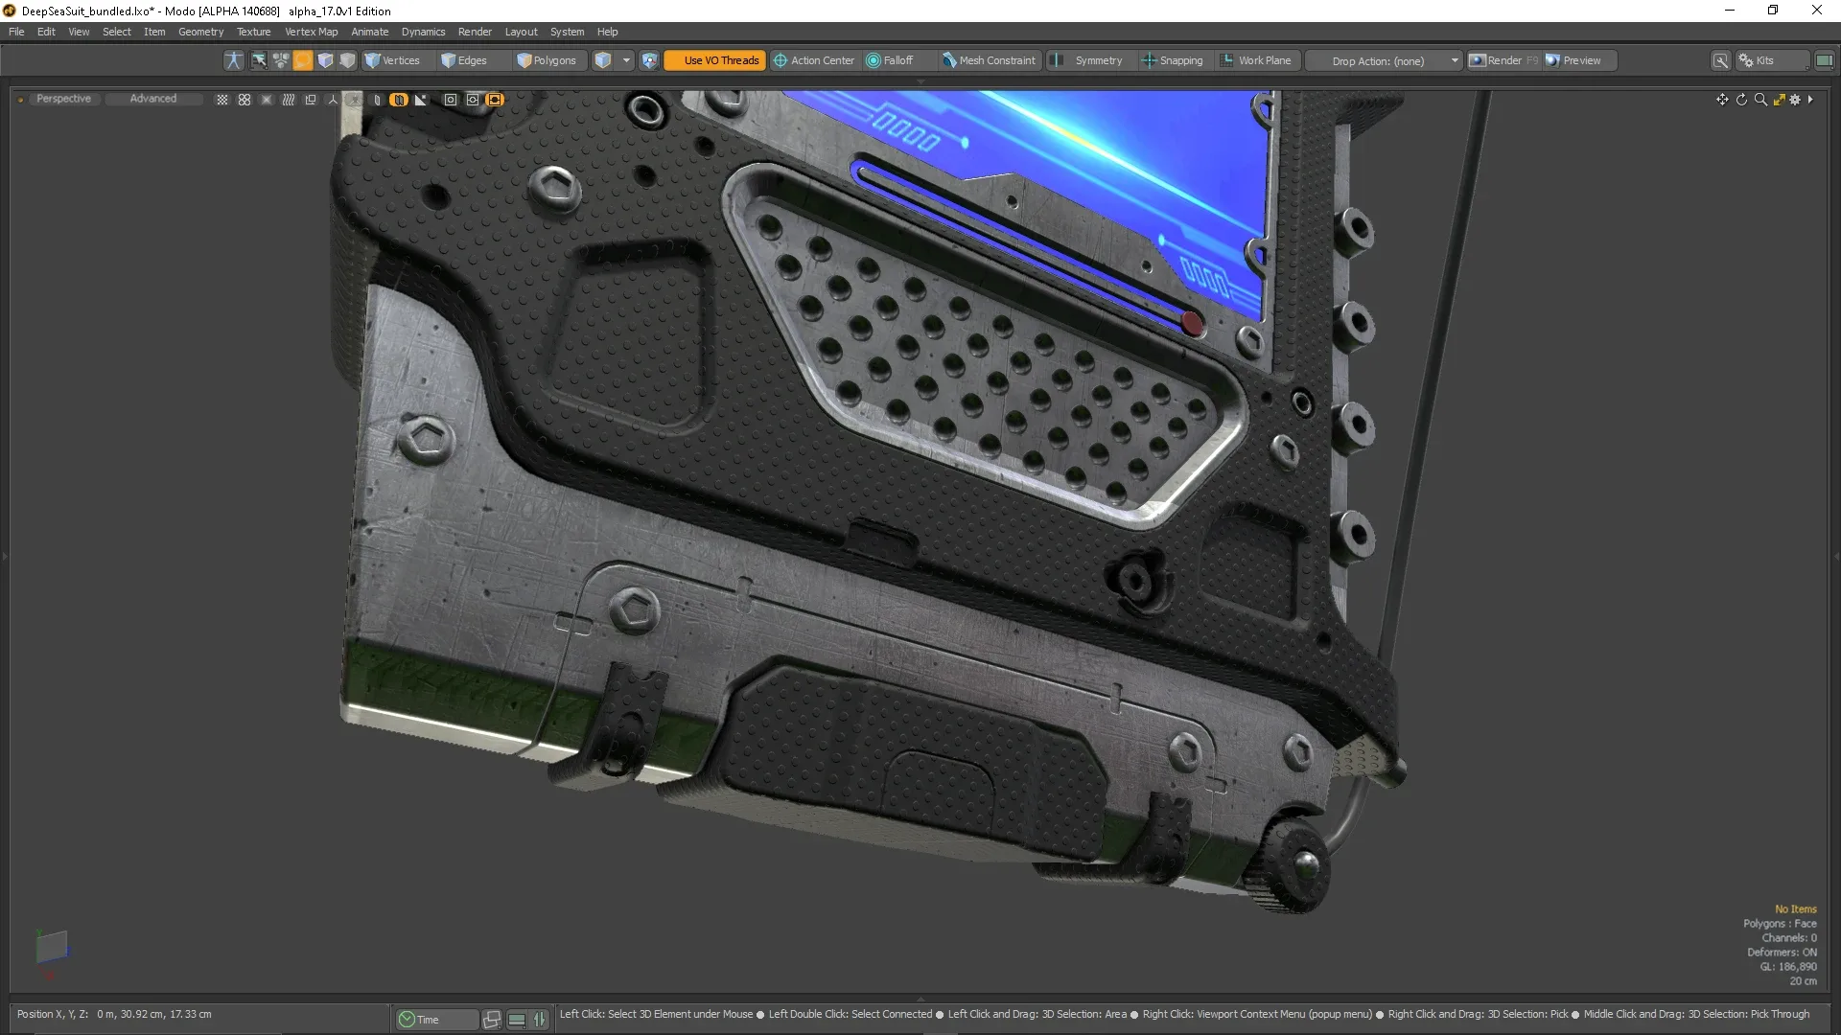
Task: Open the System menu
Action: [x=567, y=32]
